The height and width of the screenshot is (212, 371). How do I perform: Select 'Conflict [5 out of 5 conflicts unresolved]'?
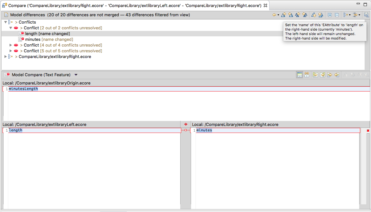coord(63,51)
